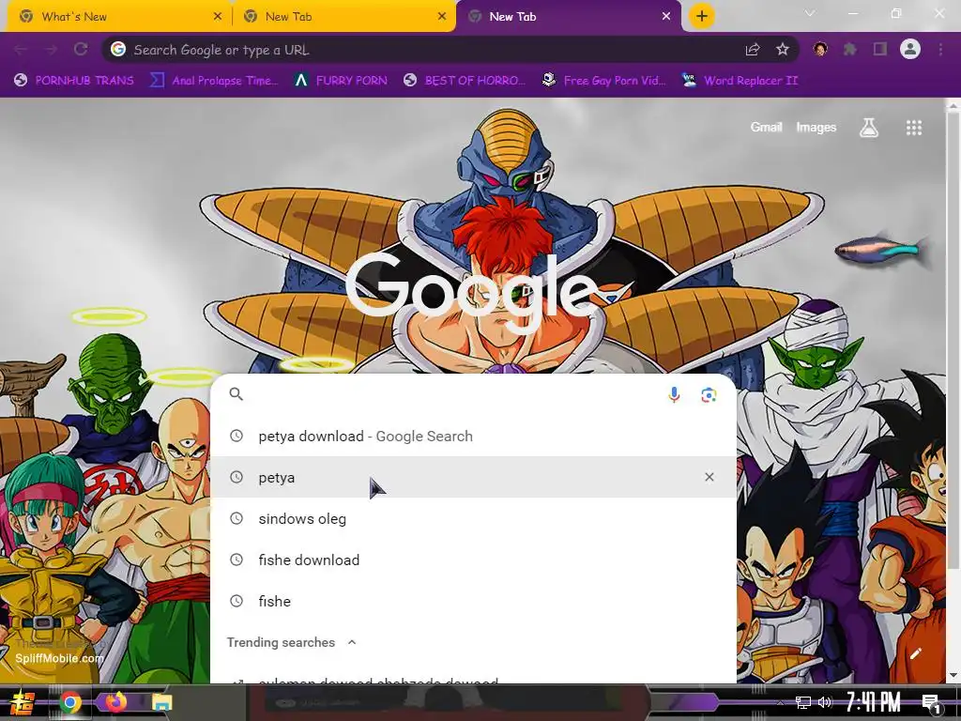Screen dimensions: 961x721
Task: Show hidden system tray icons
Action: pos(780,702)
